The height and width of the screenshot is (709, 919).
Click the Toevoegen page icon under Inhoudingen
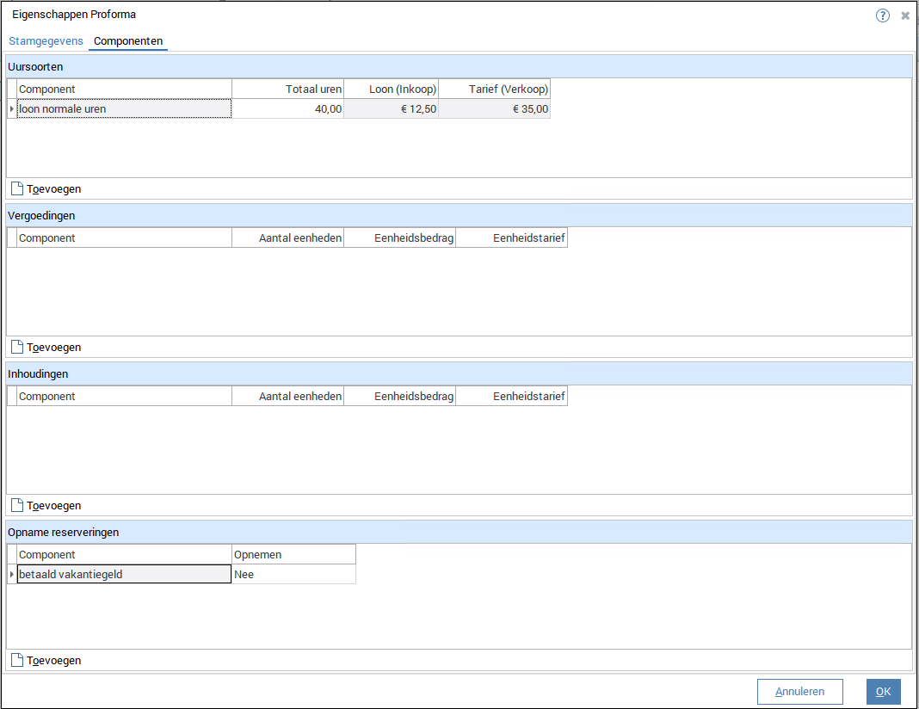16,506
